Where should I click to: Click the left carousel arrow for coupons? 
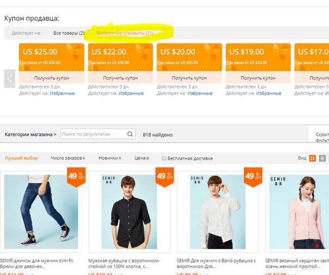point(10,79)
